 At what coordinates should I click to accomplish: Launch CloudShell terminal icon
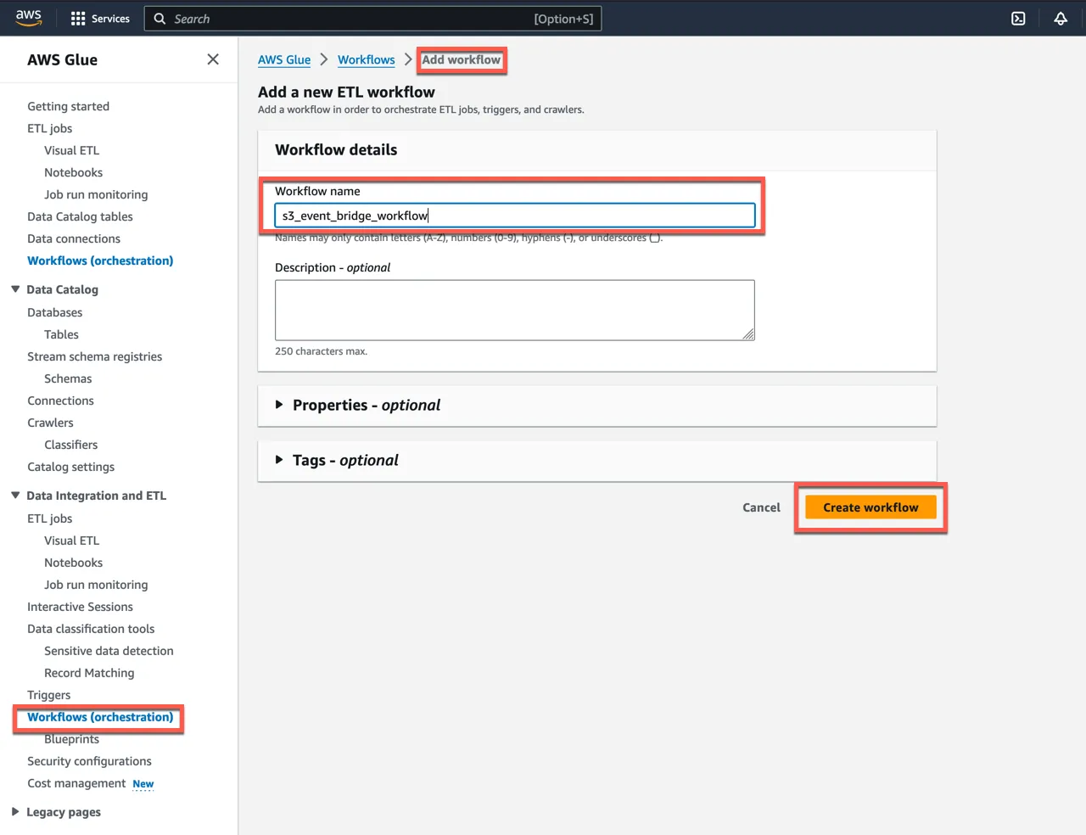point(1018,19)
